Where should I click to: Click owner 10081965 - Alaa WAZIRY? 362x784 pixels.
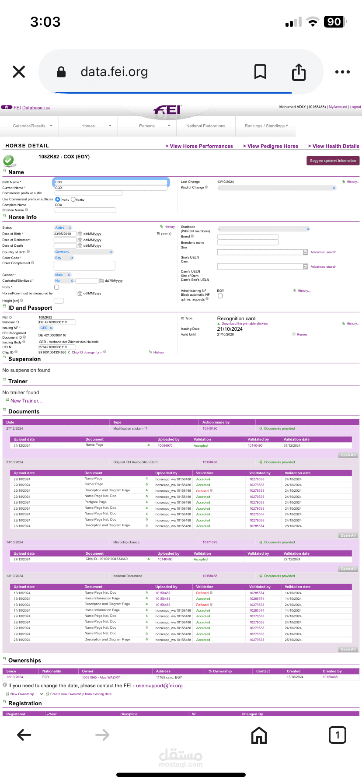pos(101,677)
